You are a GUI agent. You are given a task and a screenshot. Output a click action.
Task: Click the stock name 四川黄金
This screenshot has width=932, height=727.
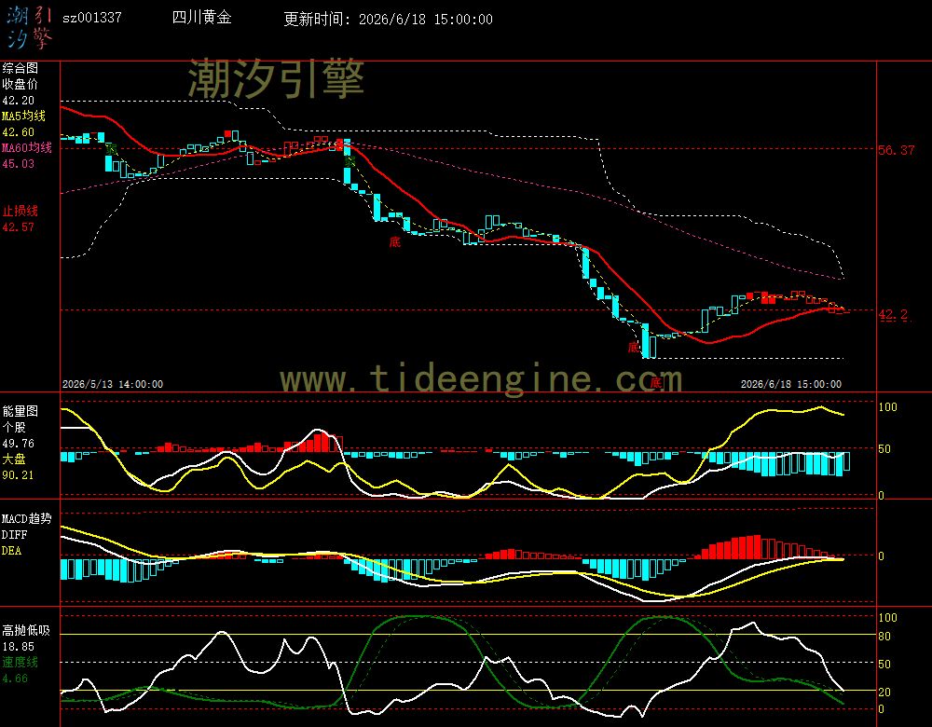[201, 18]
